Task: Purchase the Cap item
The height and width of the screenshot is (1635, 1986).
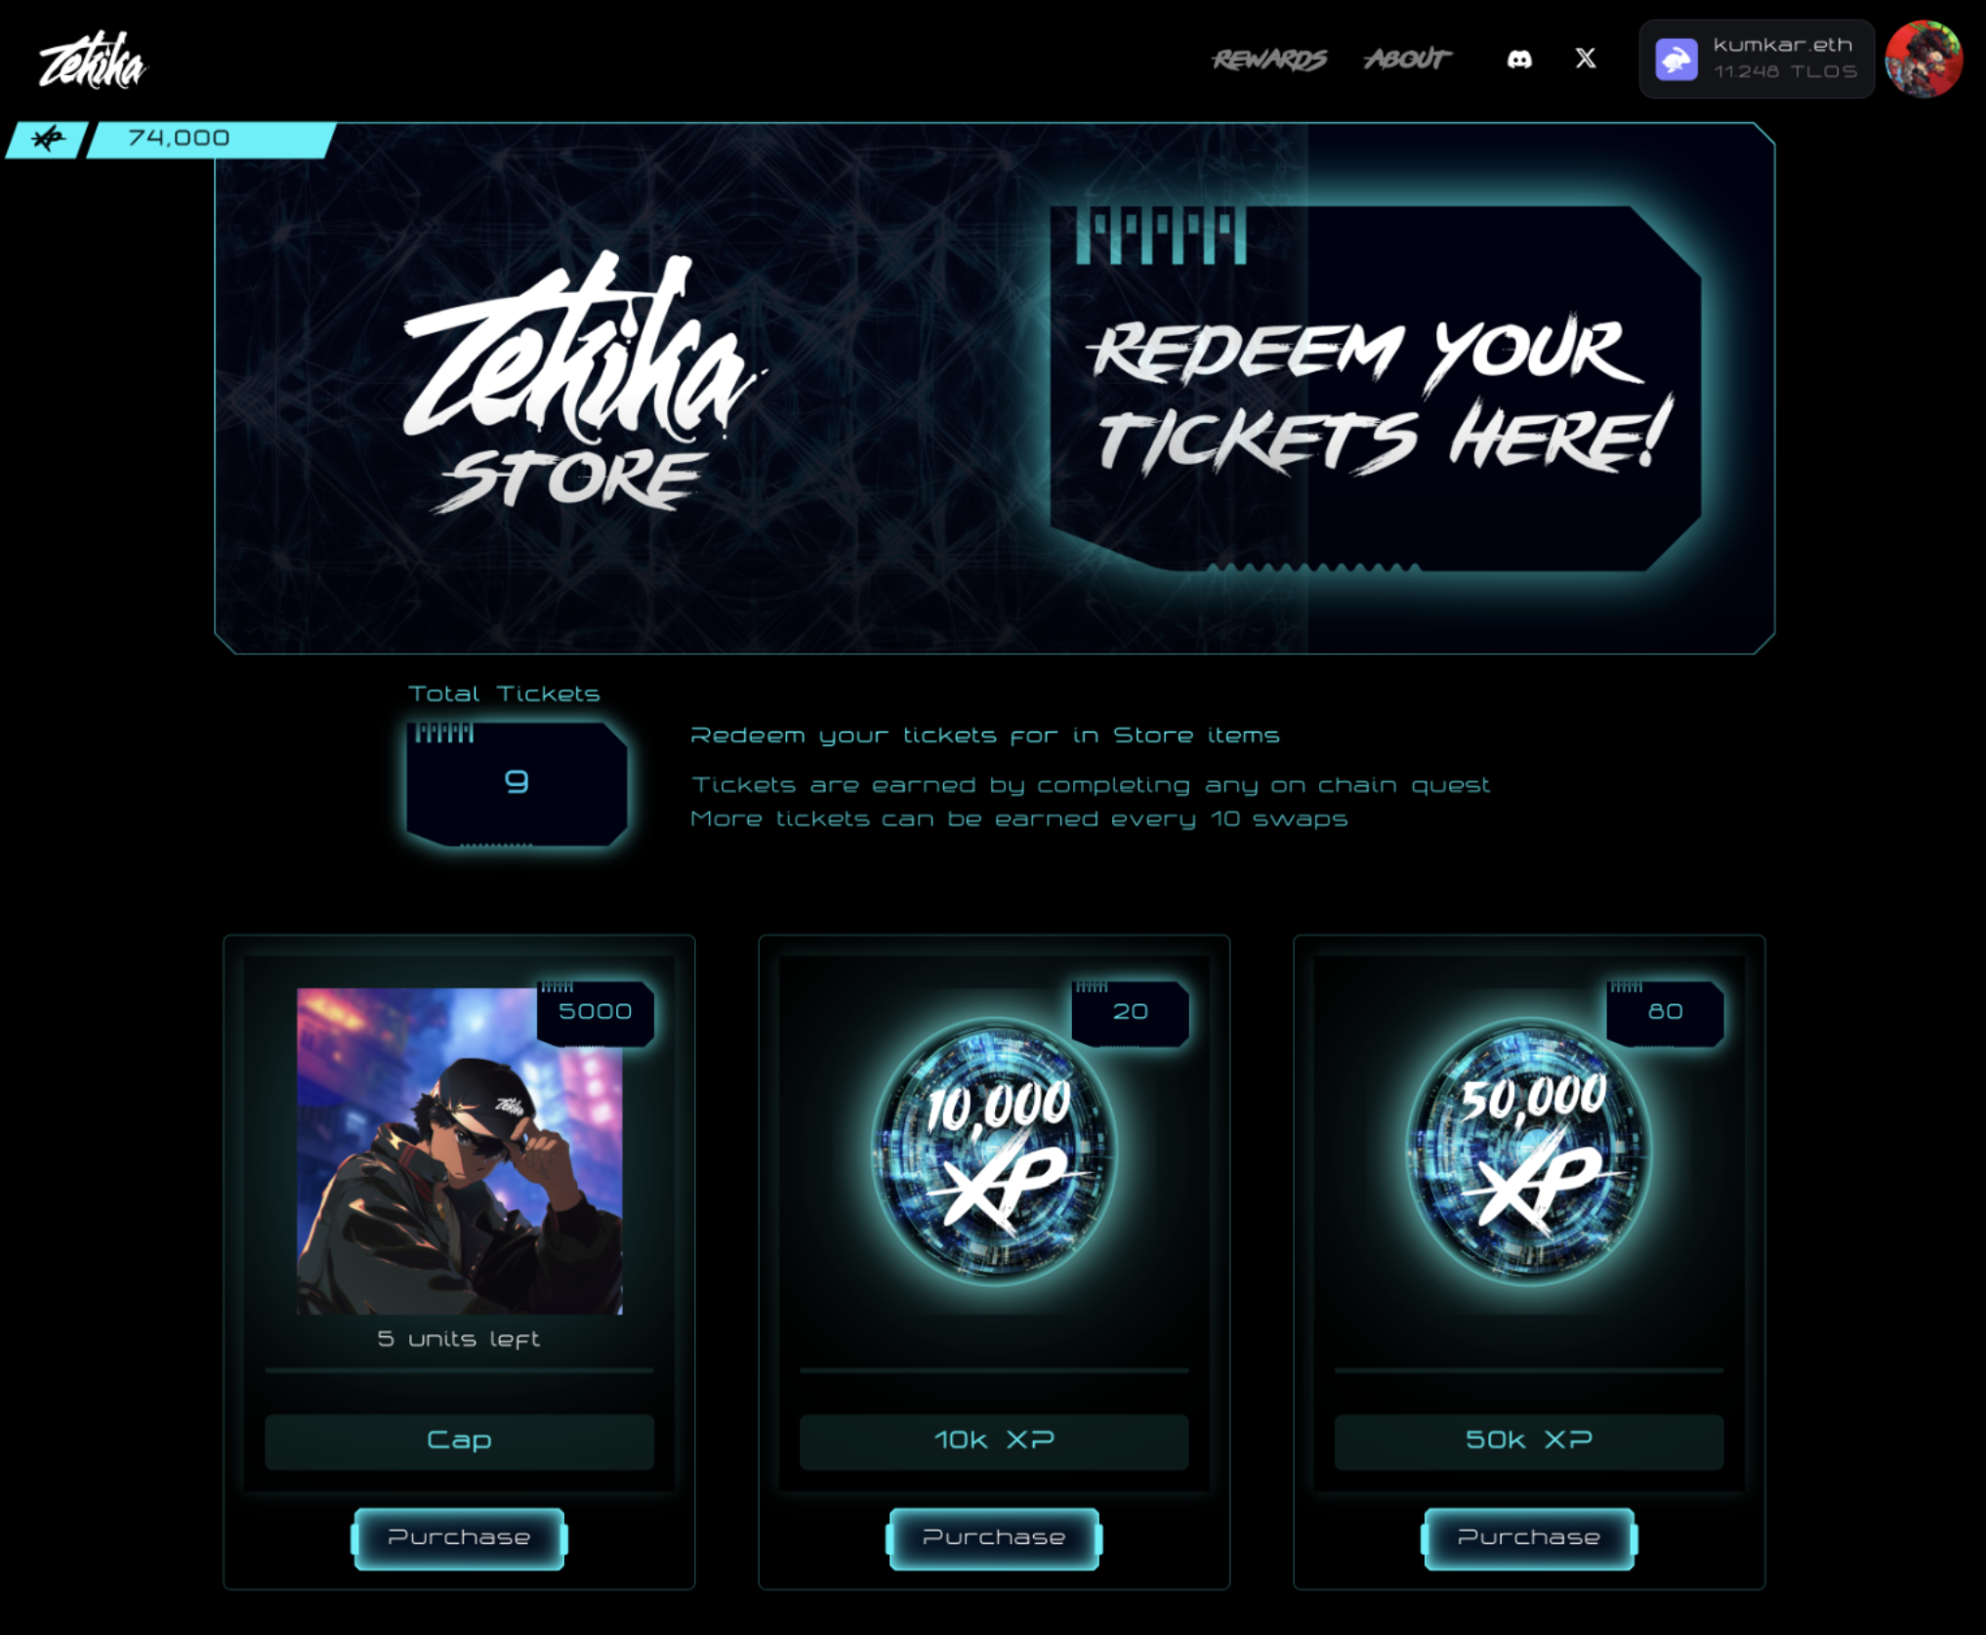Action: tap(459, 1538)
